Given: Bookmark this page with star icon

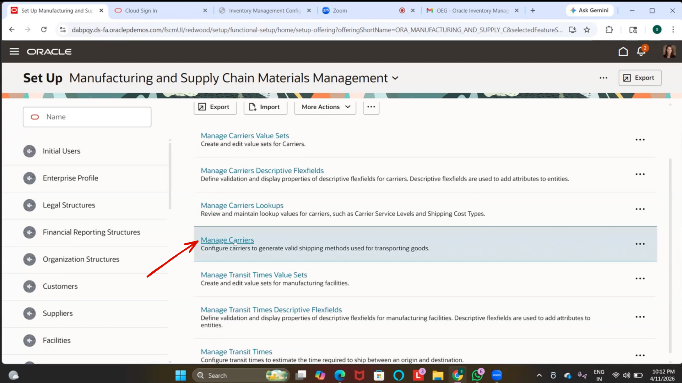Looking at the screenshot, I should (x=587, y=30).
